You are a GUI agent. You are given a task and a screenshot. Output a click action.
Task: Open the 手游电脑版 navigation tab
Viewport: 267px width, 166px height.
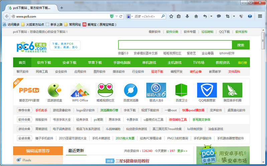(x=122, y=62)
